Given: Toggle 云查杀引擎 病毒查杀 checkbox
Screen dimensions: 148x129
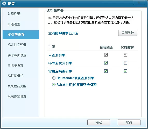Looking at the screenshot, I should click(106, 55).
